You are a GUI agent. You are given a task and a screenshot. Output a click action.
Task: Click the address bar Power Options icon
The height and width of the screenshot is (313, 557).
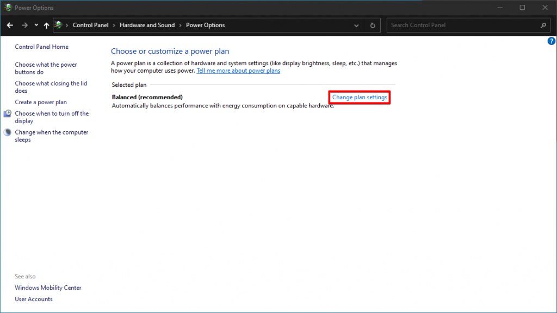pos(58,25)
